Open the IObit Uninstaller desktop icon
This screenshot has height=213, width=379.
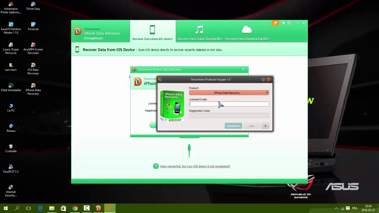click(11, 87)
